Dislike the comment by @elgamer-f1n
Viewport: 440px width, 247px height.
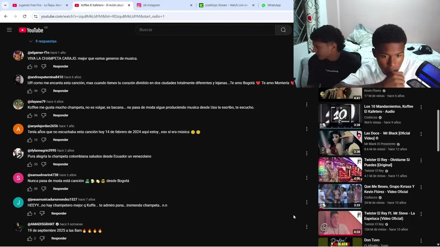click(x=44, y=67)
